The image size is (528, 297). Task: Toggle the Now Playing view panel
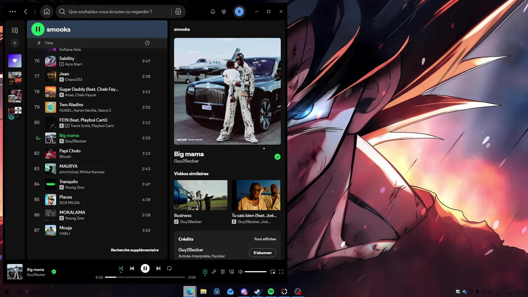[x=205, y=272]
